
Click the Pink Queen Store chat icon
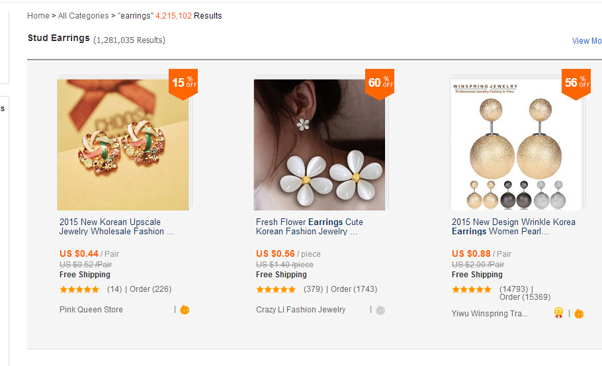[185, 310]
